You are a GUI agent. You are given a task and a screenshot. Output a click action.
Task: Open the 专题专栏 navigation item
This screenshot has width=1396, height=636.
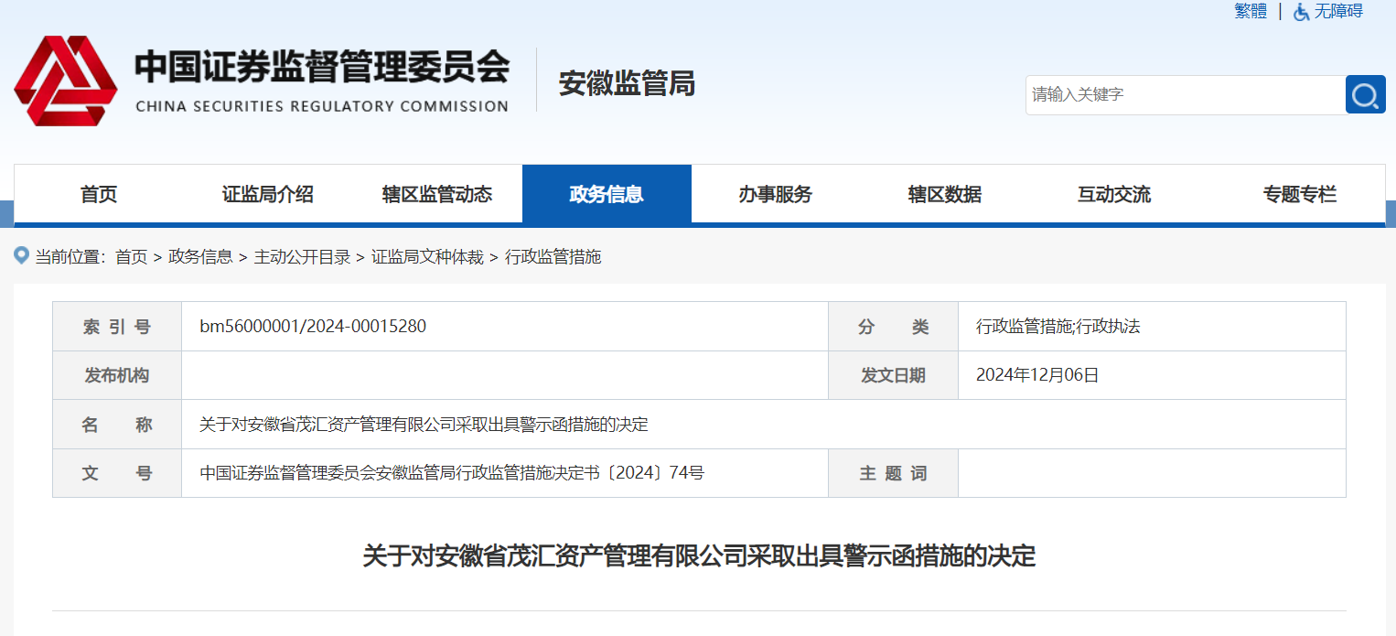click(x=1299, y=194)
